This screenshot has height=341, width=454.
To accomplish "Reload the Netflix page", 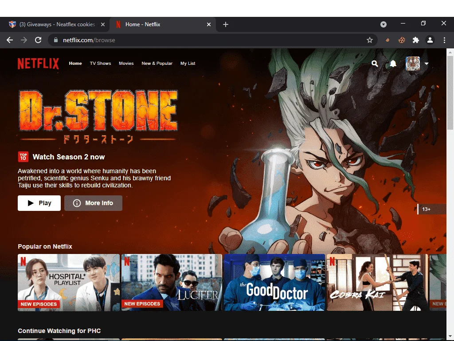I will pyautogui.click(x=38, y=40).
